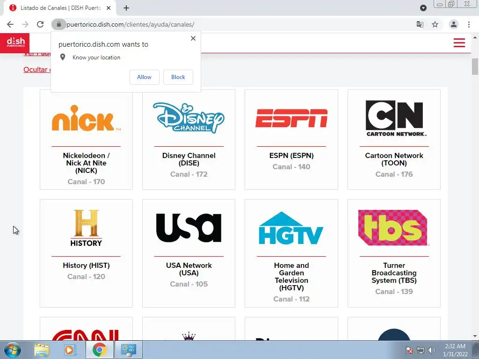Click the Ocultar link

pyautogui.click(x=36, y=70)
